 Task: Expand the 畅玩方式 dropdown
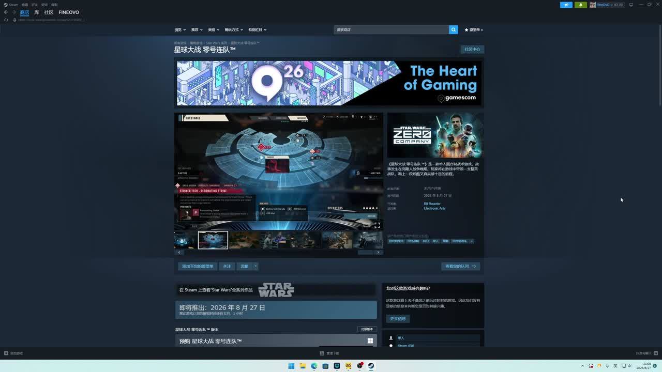pos(234,30)
